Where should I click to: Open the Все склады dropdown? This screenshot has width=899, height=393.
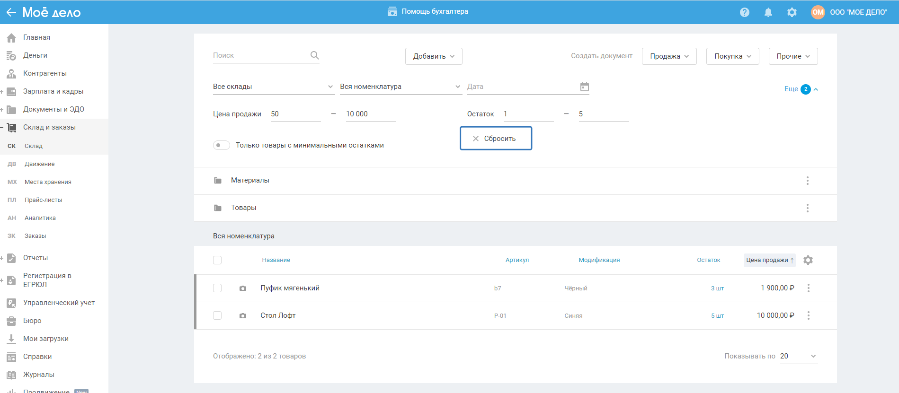click(x=273, y=87)
